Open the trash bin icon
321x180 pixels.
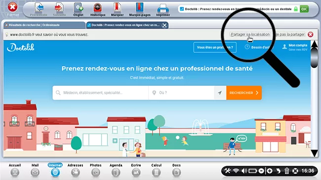(286, 171)
